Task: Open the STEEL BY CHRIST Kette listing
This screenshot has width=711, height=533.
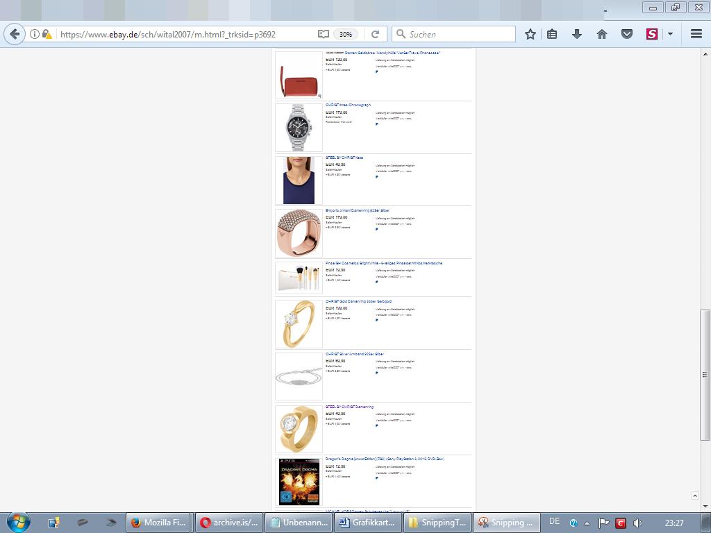Action: click(x=344, y=158)
